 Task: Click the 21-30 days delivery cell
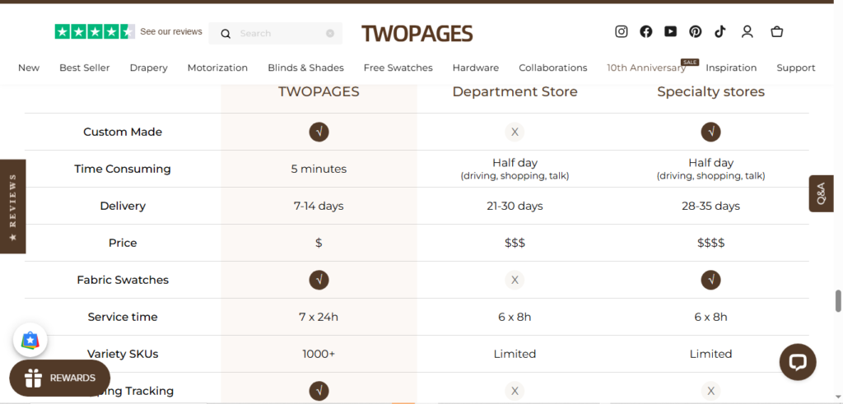(515, 206)
